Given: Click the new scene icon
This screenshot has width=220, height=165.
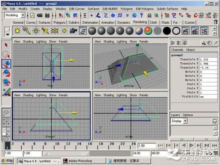Looking at the screenshot, I should [32, 15].
